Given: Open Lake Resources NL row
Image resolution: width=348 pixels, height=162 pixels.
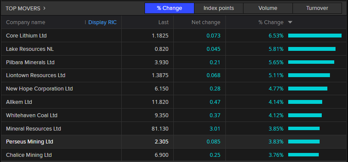Looking at the screenshot, I should coord(174,49).
